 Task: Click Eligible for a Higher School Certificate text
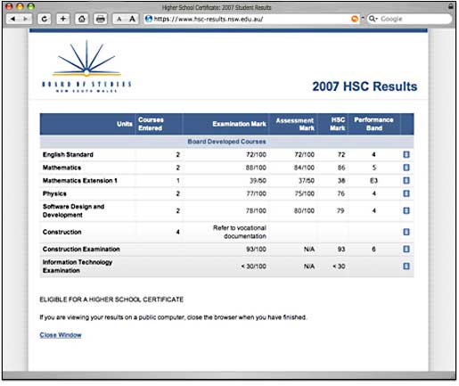(x=111, y=300)
